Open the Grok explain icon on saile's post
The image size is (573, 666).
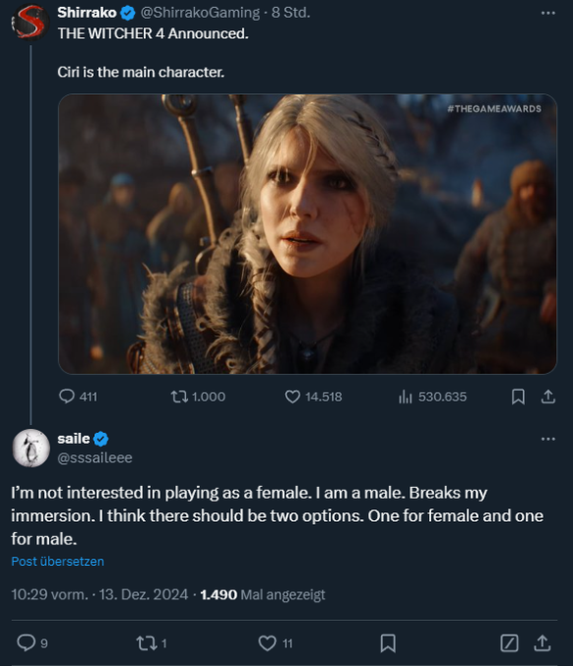click(x=509, y=642)
